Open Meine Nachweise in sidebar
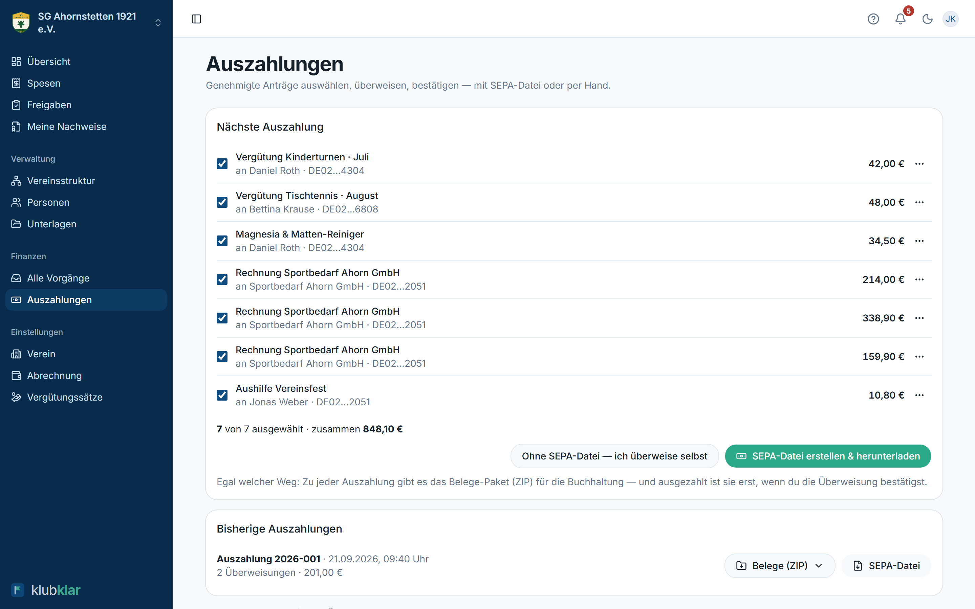The image size is (975, 609). (86, 127)
